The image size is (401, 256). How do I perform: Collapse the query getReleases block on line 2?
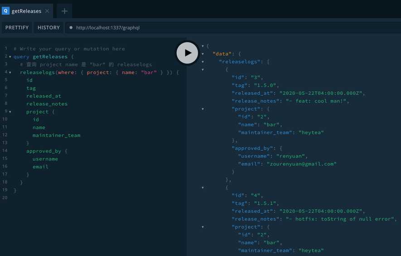coord(10,57)
